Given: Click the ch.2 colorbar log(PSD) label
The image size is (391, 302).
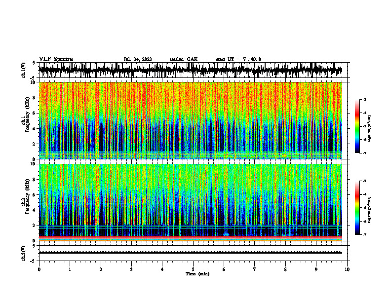Looking at the screenshot, I should [370, 209].
